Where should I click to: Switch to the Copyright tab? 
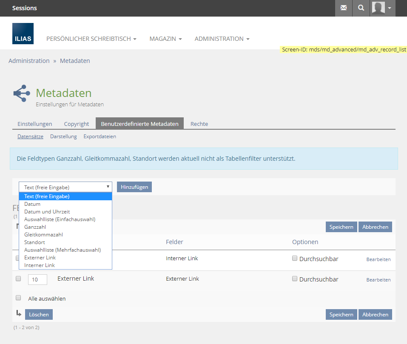coord(77,124)
